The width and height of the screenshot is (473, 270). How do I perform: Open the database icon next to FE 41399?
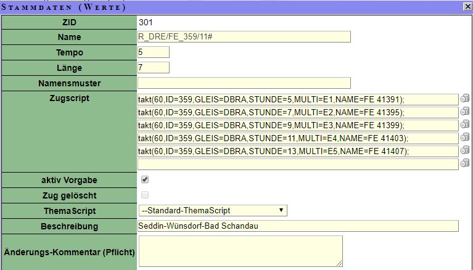click(x=465, y=125)
